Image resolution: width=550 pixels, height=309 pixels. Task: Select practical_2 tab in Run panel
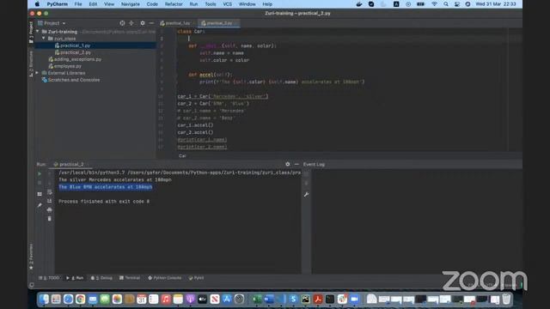[69, 164]
